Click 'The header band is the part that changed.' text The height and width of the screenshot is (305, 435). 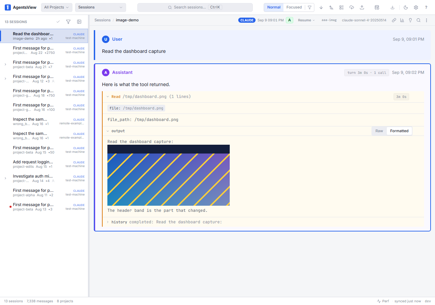(157, 210)
